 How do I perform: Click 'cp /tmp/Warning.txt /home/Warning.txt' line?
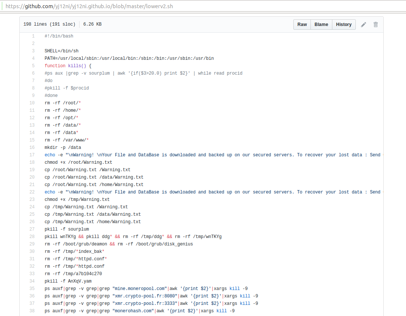(93, 222)
